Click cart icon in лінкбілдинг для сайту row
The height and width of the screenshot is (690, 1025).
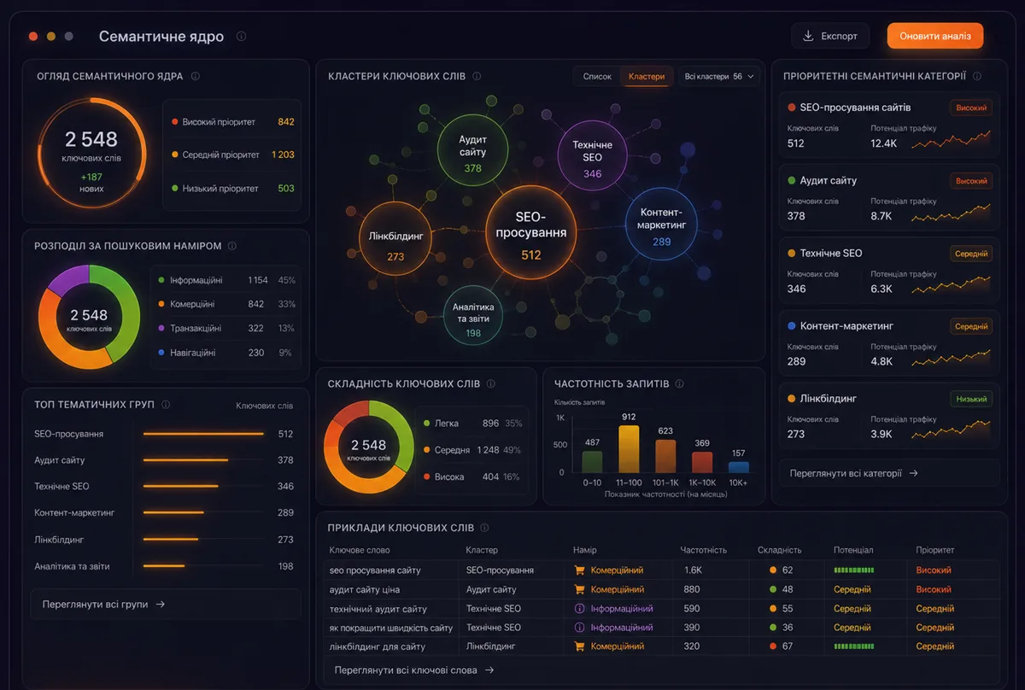579,646
